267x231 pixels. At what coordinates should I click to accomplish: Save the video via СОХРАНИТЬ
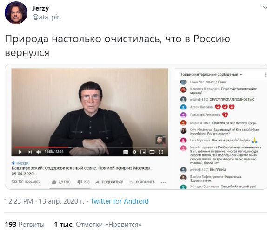click(x=142, y=182)
